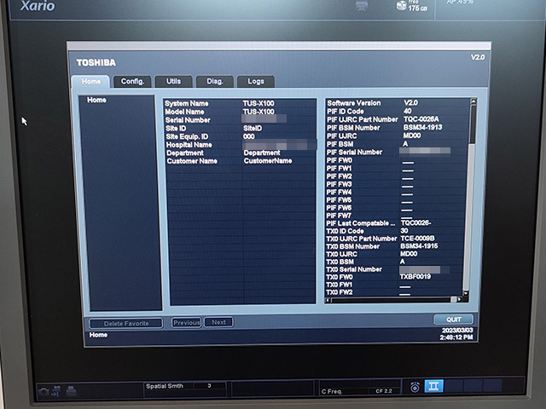Click the Department value cell
546x409 pixels.
point(262,153)
